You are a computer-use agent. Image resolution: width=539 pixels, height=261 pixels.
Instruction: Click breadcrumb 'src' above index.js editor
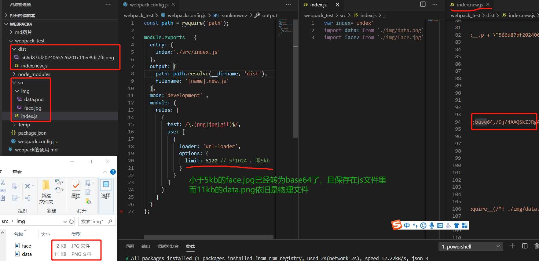click(343, 15)
